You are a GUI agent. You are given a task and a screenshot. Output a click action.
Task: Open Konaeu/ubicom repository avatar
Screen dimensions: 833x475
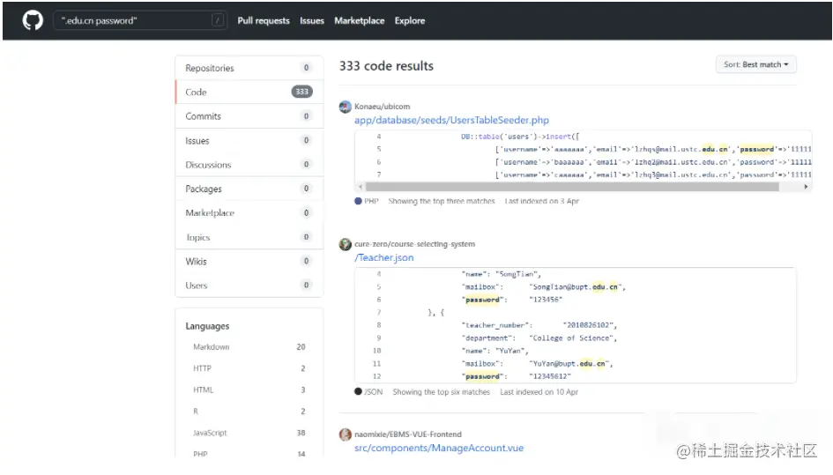346,107
